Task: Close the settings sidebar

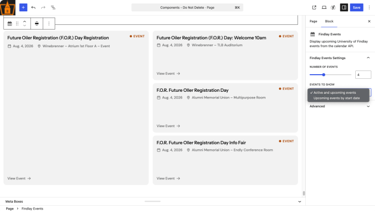Action: [x=369, y=21]
